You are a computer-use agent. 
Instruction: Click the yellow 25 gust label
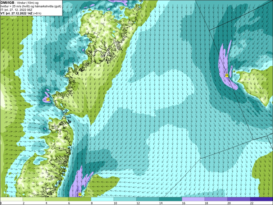(48, 99)
